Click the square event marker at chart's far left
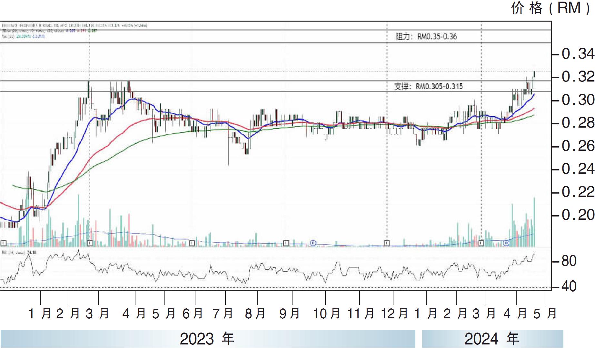Viewport: 595px width, 348px height. pyautogui.click(x=4, y=243)
